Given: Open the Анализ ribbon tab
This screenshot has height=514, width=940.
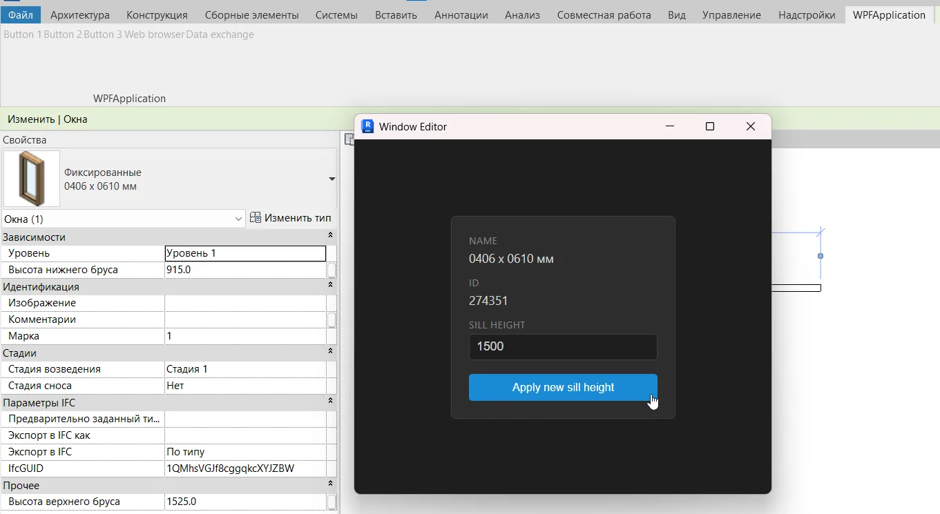Looking at the screenshot, I should tap(522, 14).
